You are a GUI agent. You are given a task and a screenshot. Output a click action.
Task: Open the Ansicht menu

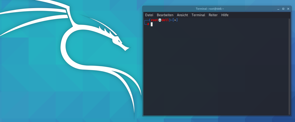coord(182,15)
